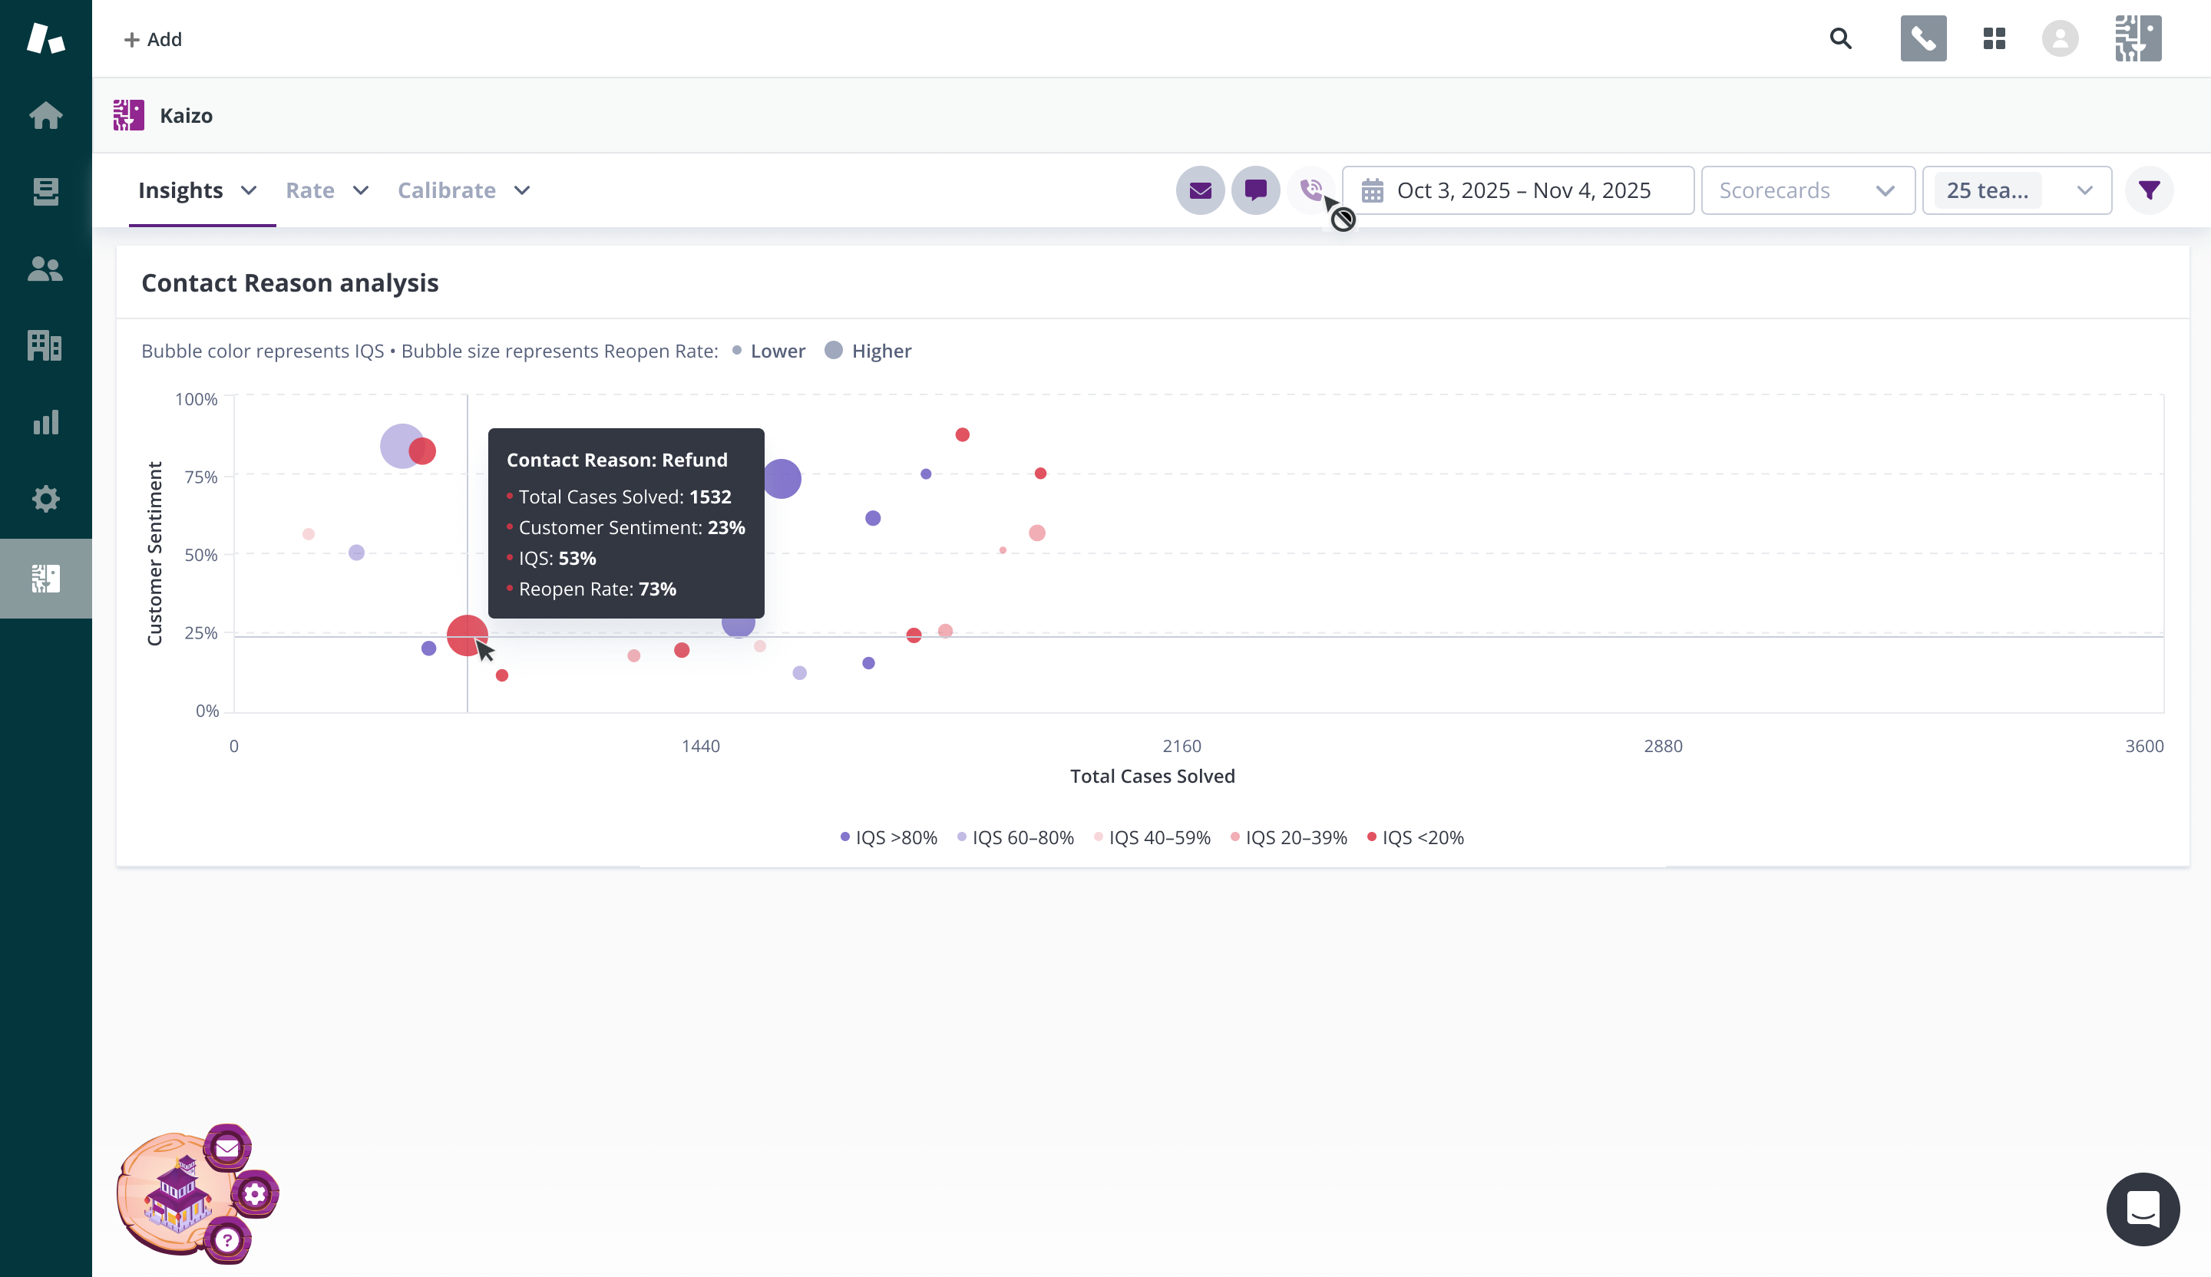This screenshot has width=2211, height=1277.
Task: Open the Insights tab menu
Action: coord(197,190)
